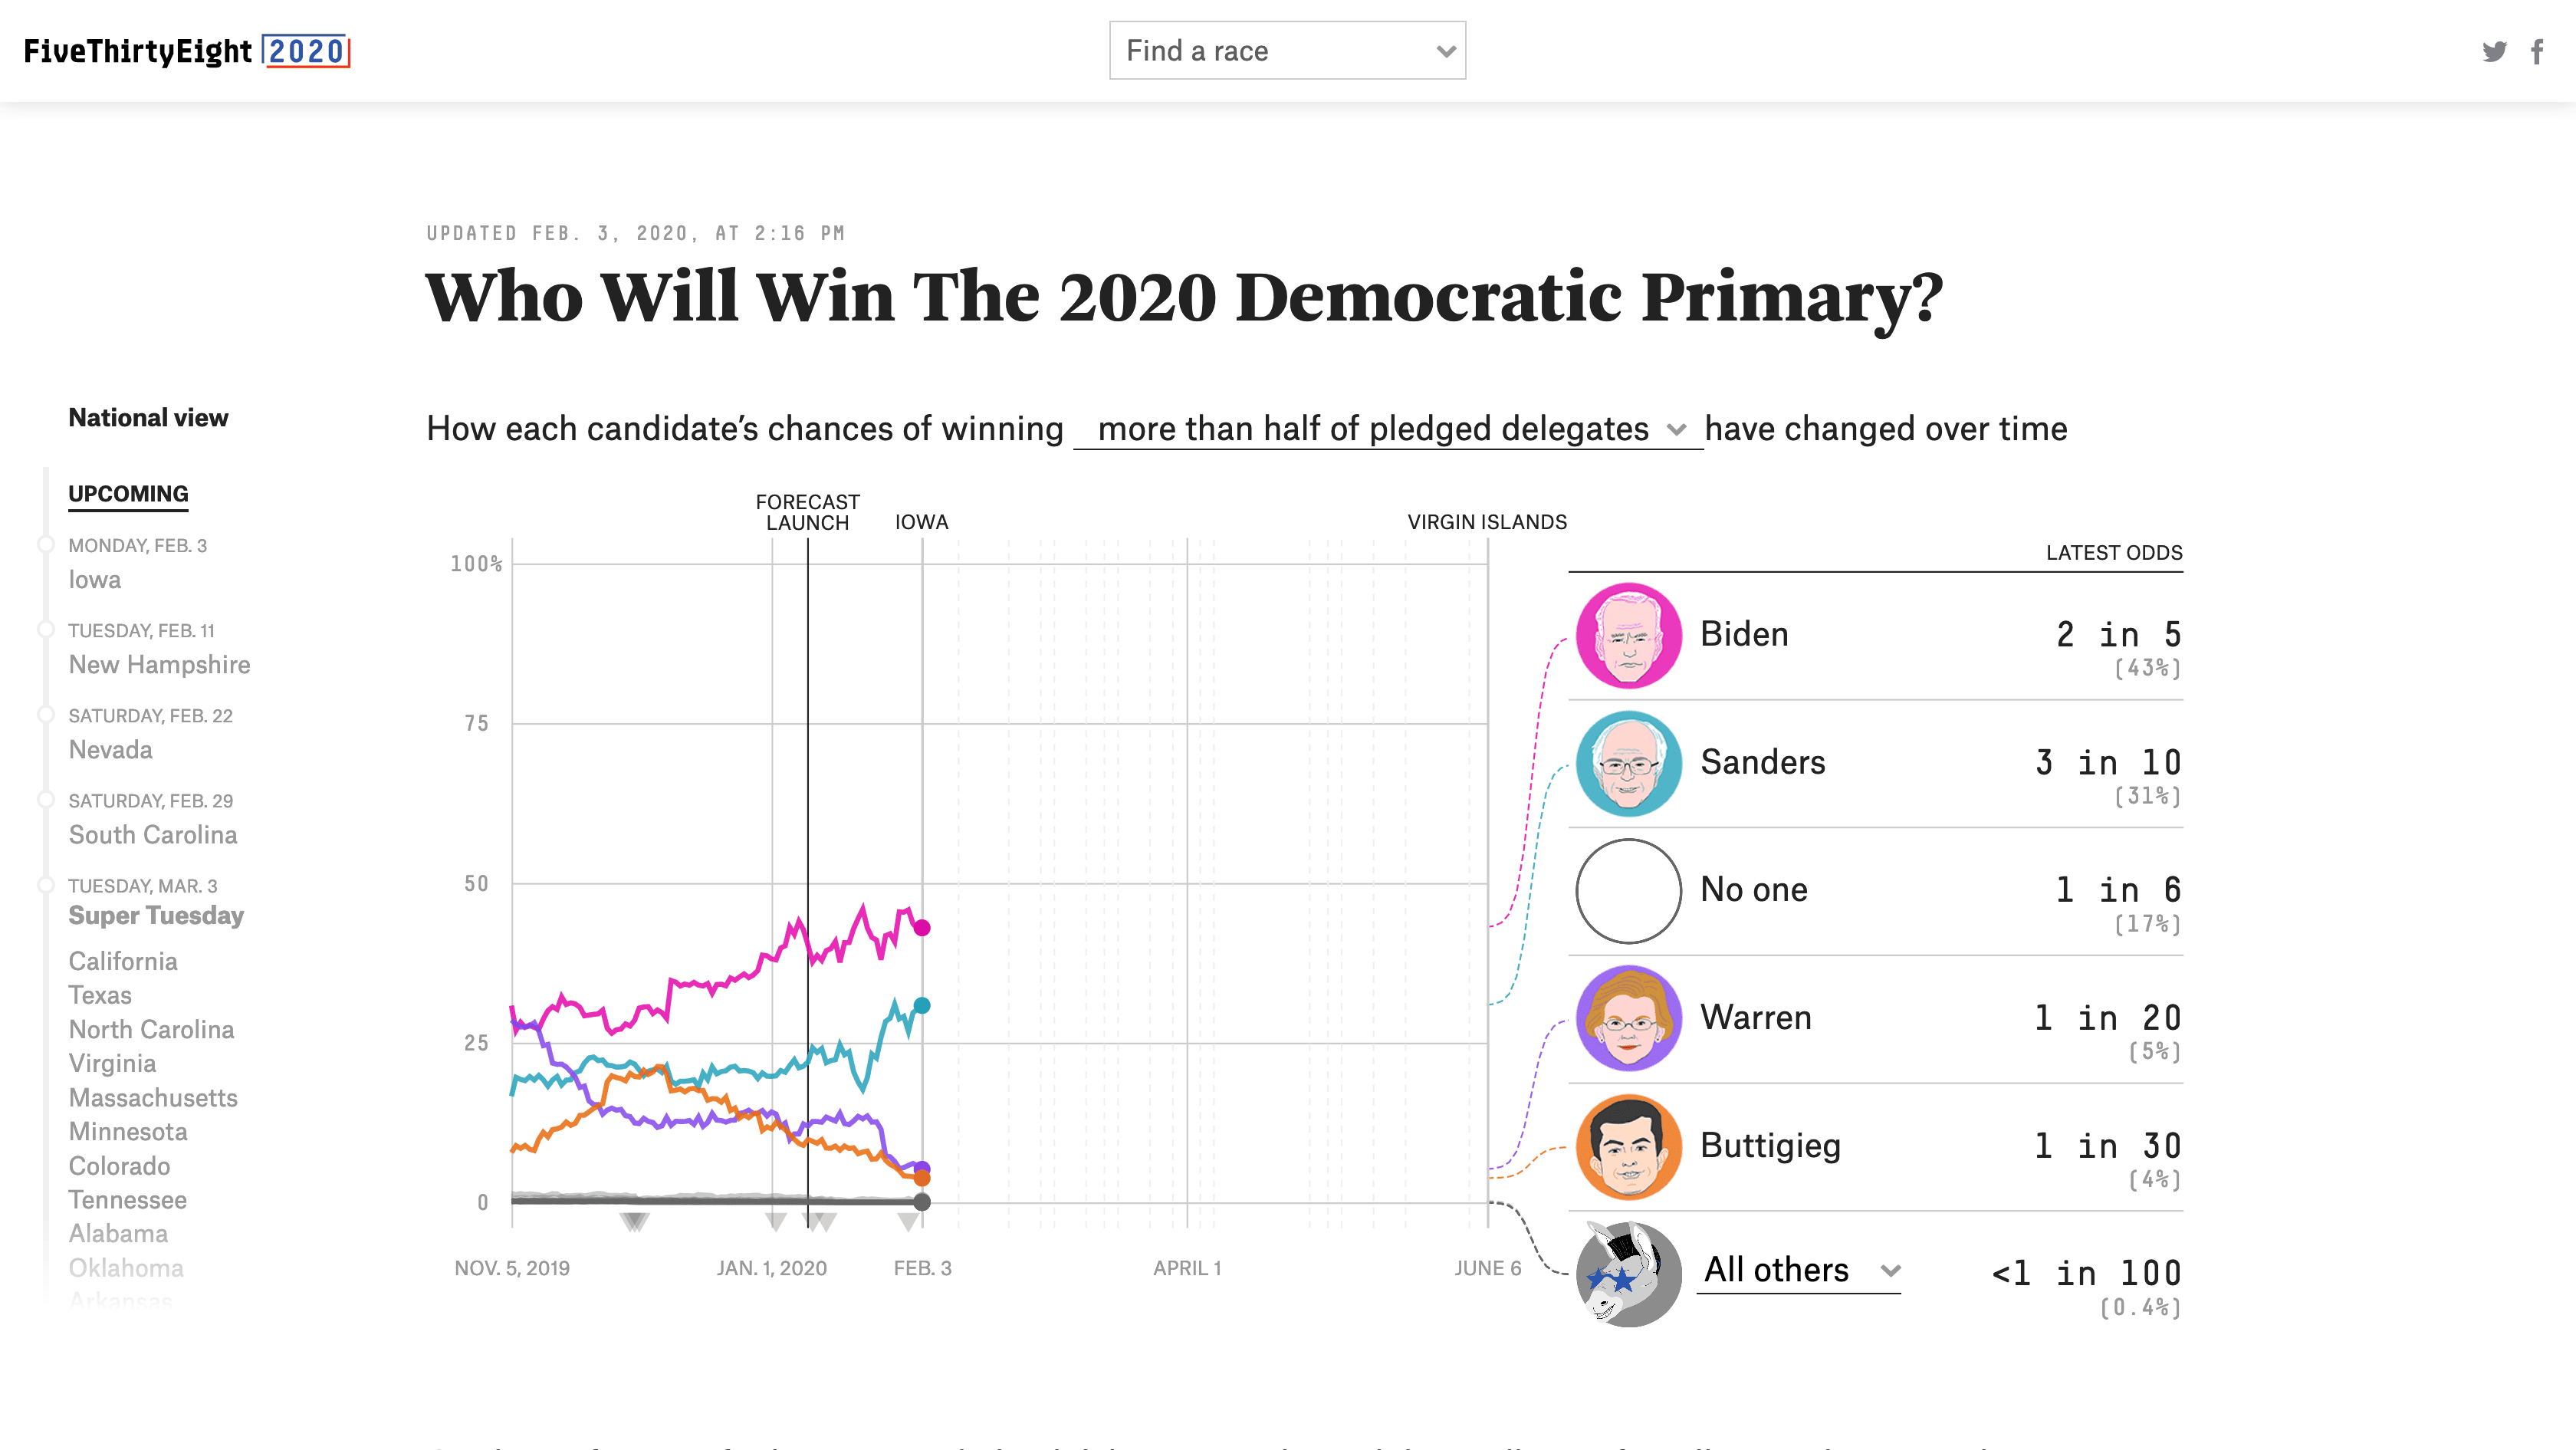Click the FiveThirtyEight 2020 logo
Viewport: 2576px width, 1450px height.
(x=187, y=51)
